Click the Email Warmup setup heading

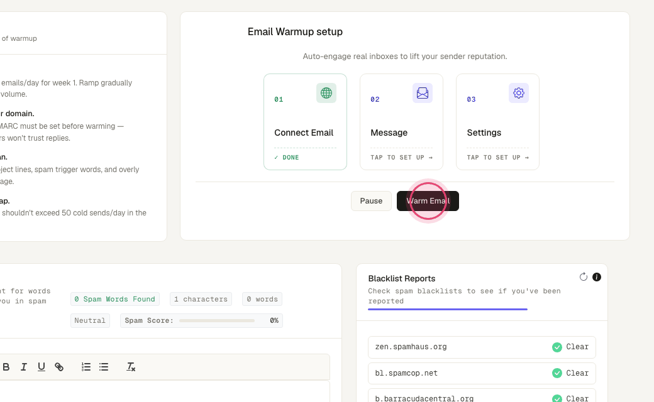click(x=295, y=31)
